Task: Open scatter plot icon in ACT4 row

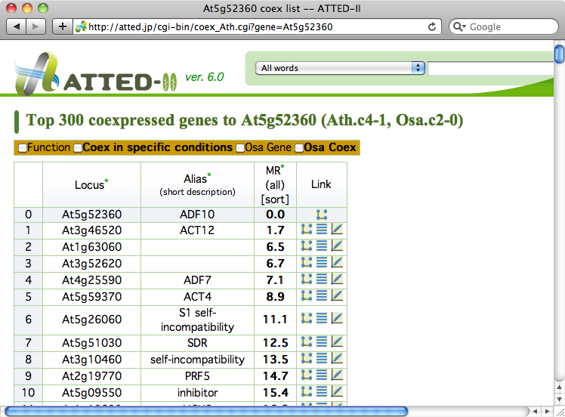Action: coord(337,296)
